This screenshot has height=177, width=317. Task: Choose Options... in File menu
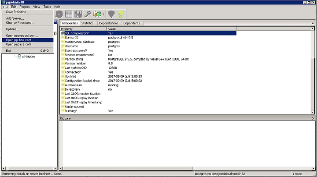[x=27, y=29]
